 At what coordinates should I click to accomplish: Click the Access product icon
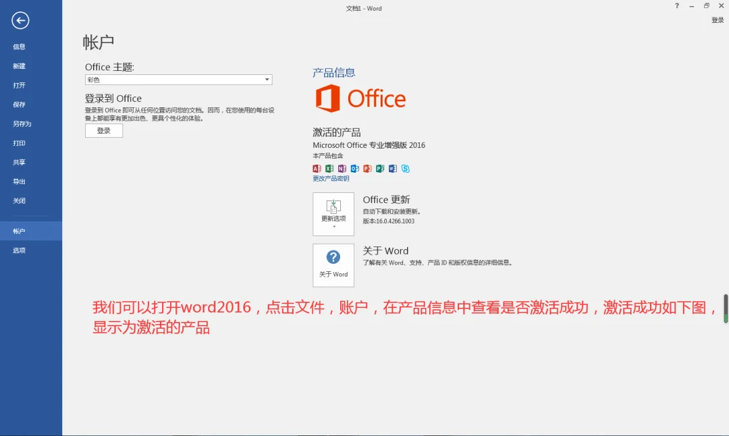pos(317,168)
